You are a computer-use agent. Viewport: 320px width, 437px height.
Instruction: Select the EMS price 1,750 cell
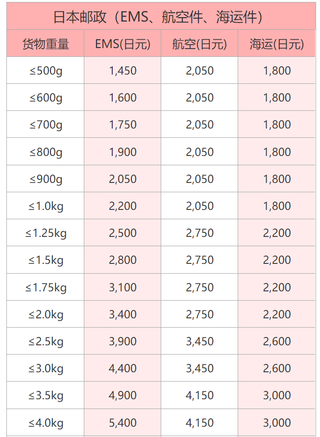(x=123, y=125)
